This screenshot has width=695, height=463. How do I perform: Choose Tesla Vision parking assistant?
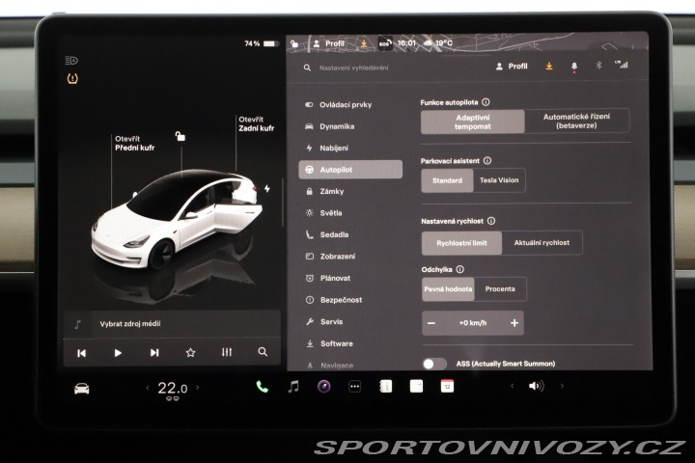(x=499, y=180)
